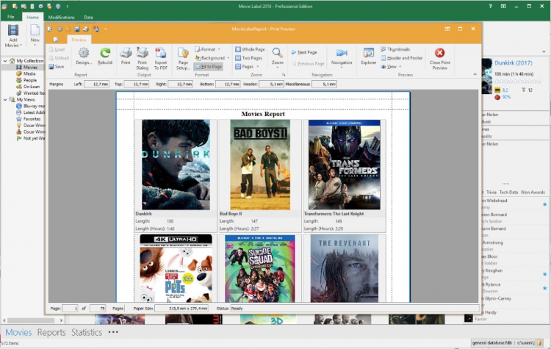Expand the Navigation dropdown
Image resolution: width=551 pixels, height=349 pixels.
tap(341, 62)
